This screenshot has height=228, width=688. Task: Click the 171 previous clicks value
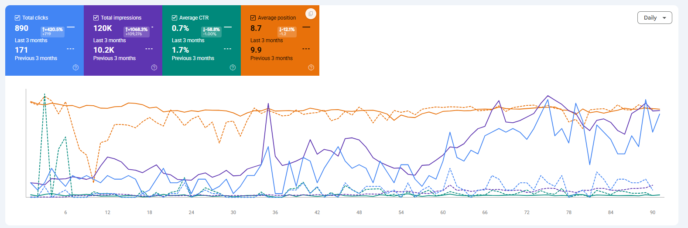(21, 50)
